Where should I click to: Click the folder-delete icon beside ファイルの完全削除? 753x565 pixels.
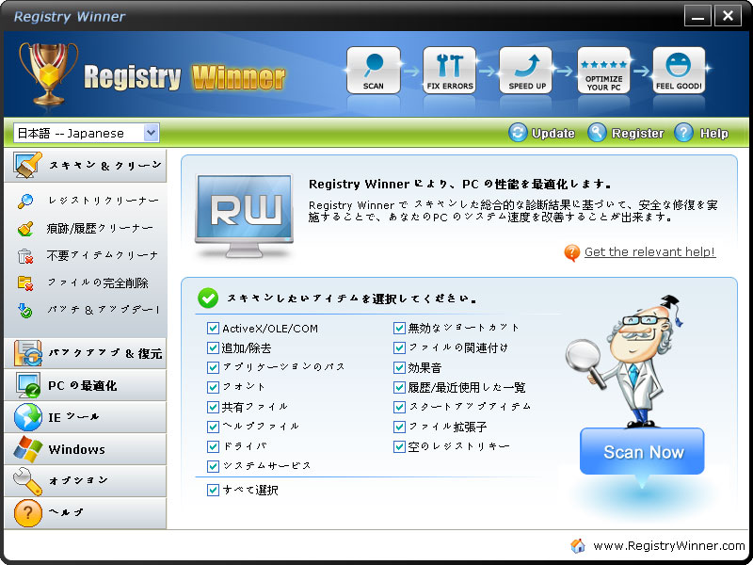coord(25,283)
